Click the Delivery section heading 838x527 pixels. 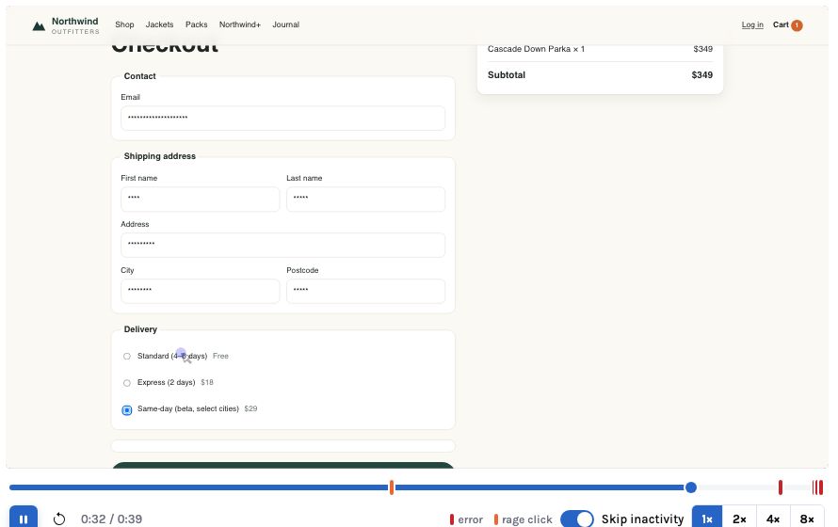pos(140,329)
